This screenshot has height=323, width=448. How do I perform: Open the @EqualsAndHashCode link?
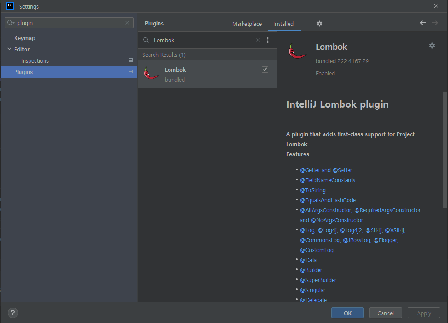click(x=328, y=200)
